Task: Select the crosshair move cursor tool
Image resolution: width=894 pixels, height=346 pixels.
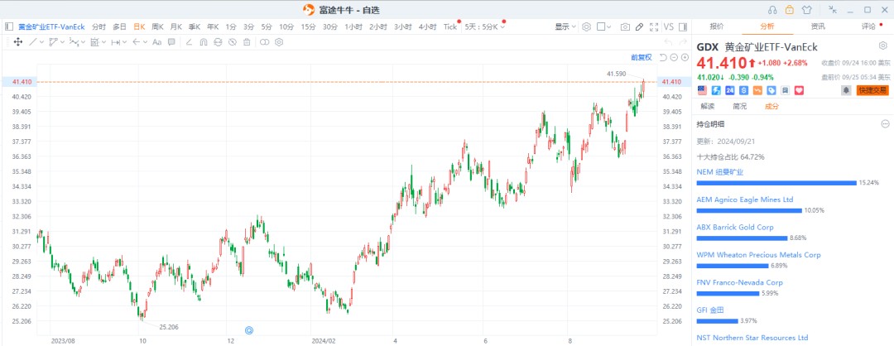Action: (x=17, y=41)
